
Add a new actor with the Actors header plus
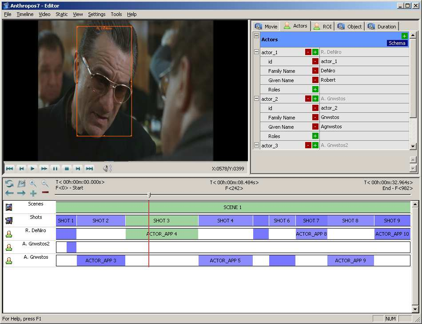click(x=404, y=36)
